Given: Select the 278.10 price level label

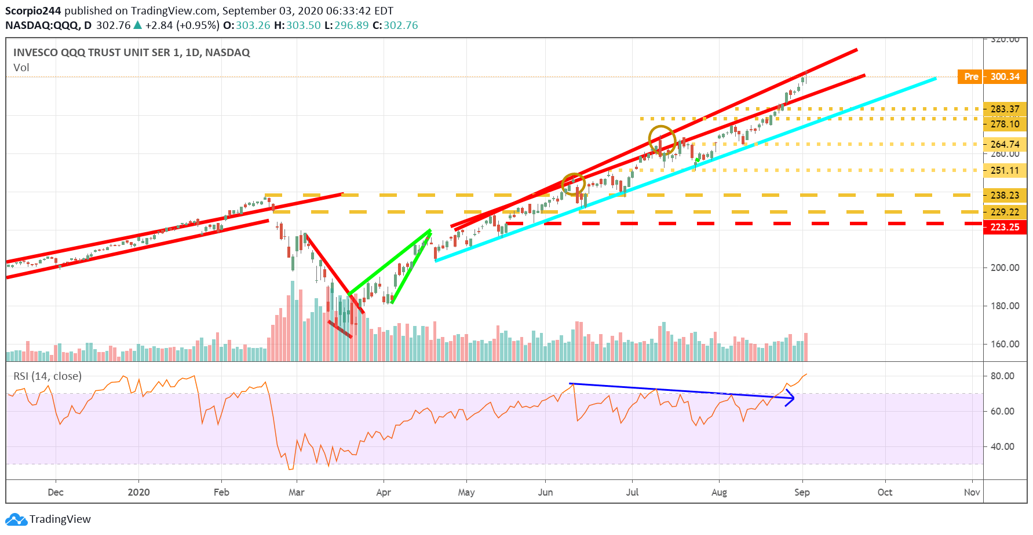Looking at the screenshot, I should 1005,124.
